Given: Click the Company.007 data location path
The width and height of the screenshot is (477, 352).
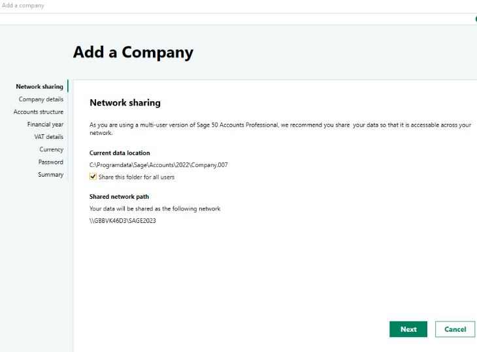Looking at the screenshot, I should coord(159,165).
